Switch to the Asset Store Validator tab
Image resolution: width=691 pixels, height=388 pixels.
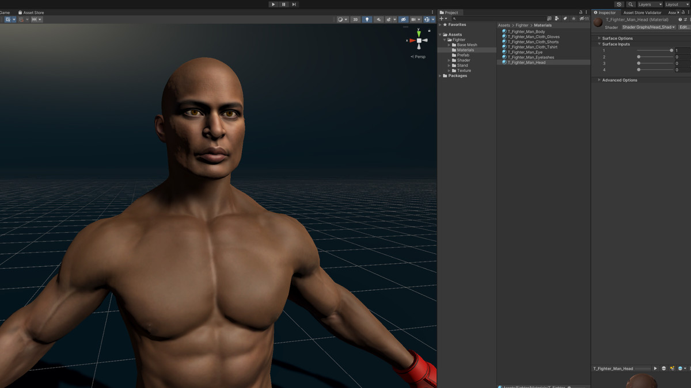click(642, 13)
